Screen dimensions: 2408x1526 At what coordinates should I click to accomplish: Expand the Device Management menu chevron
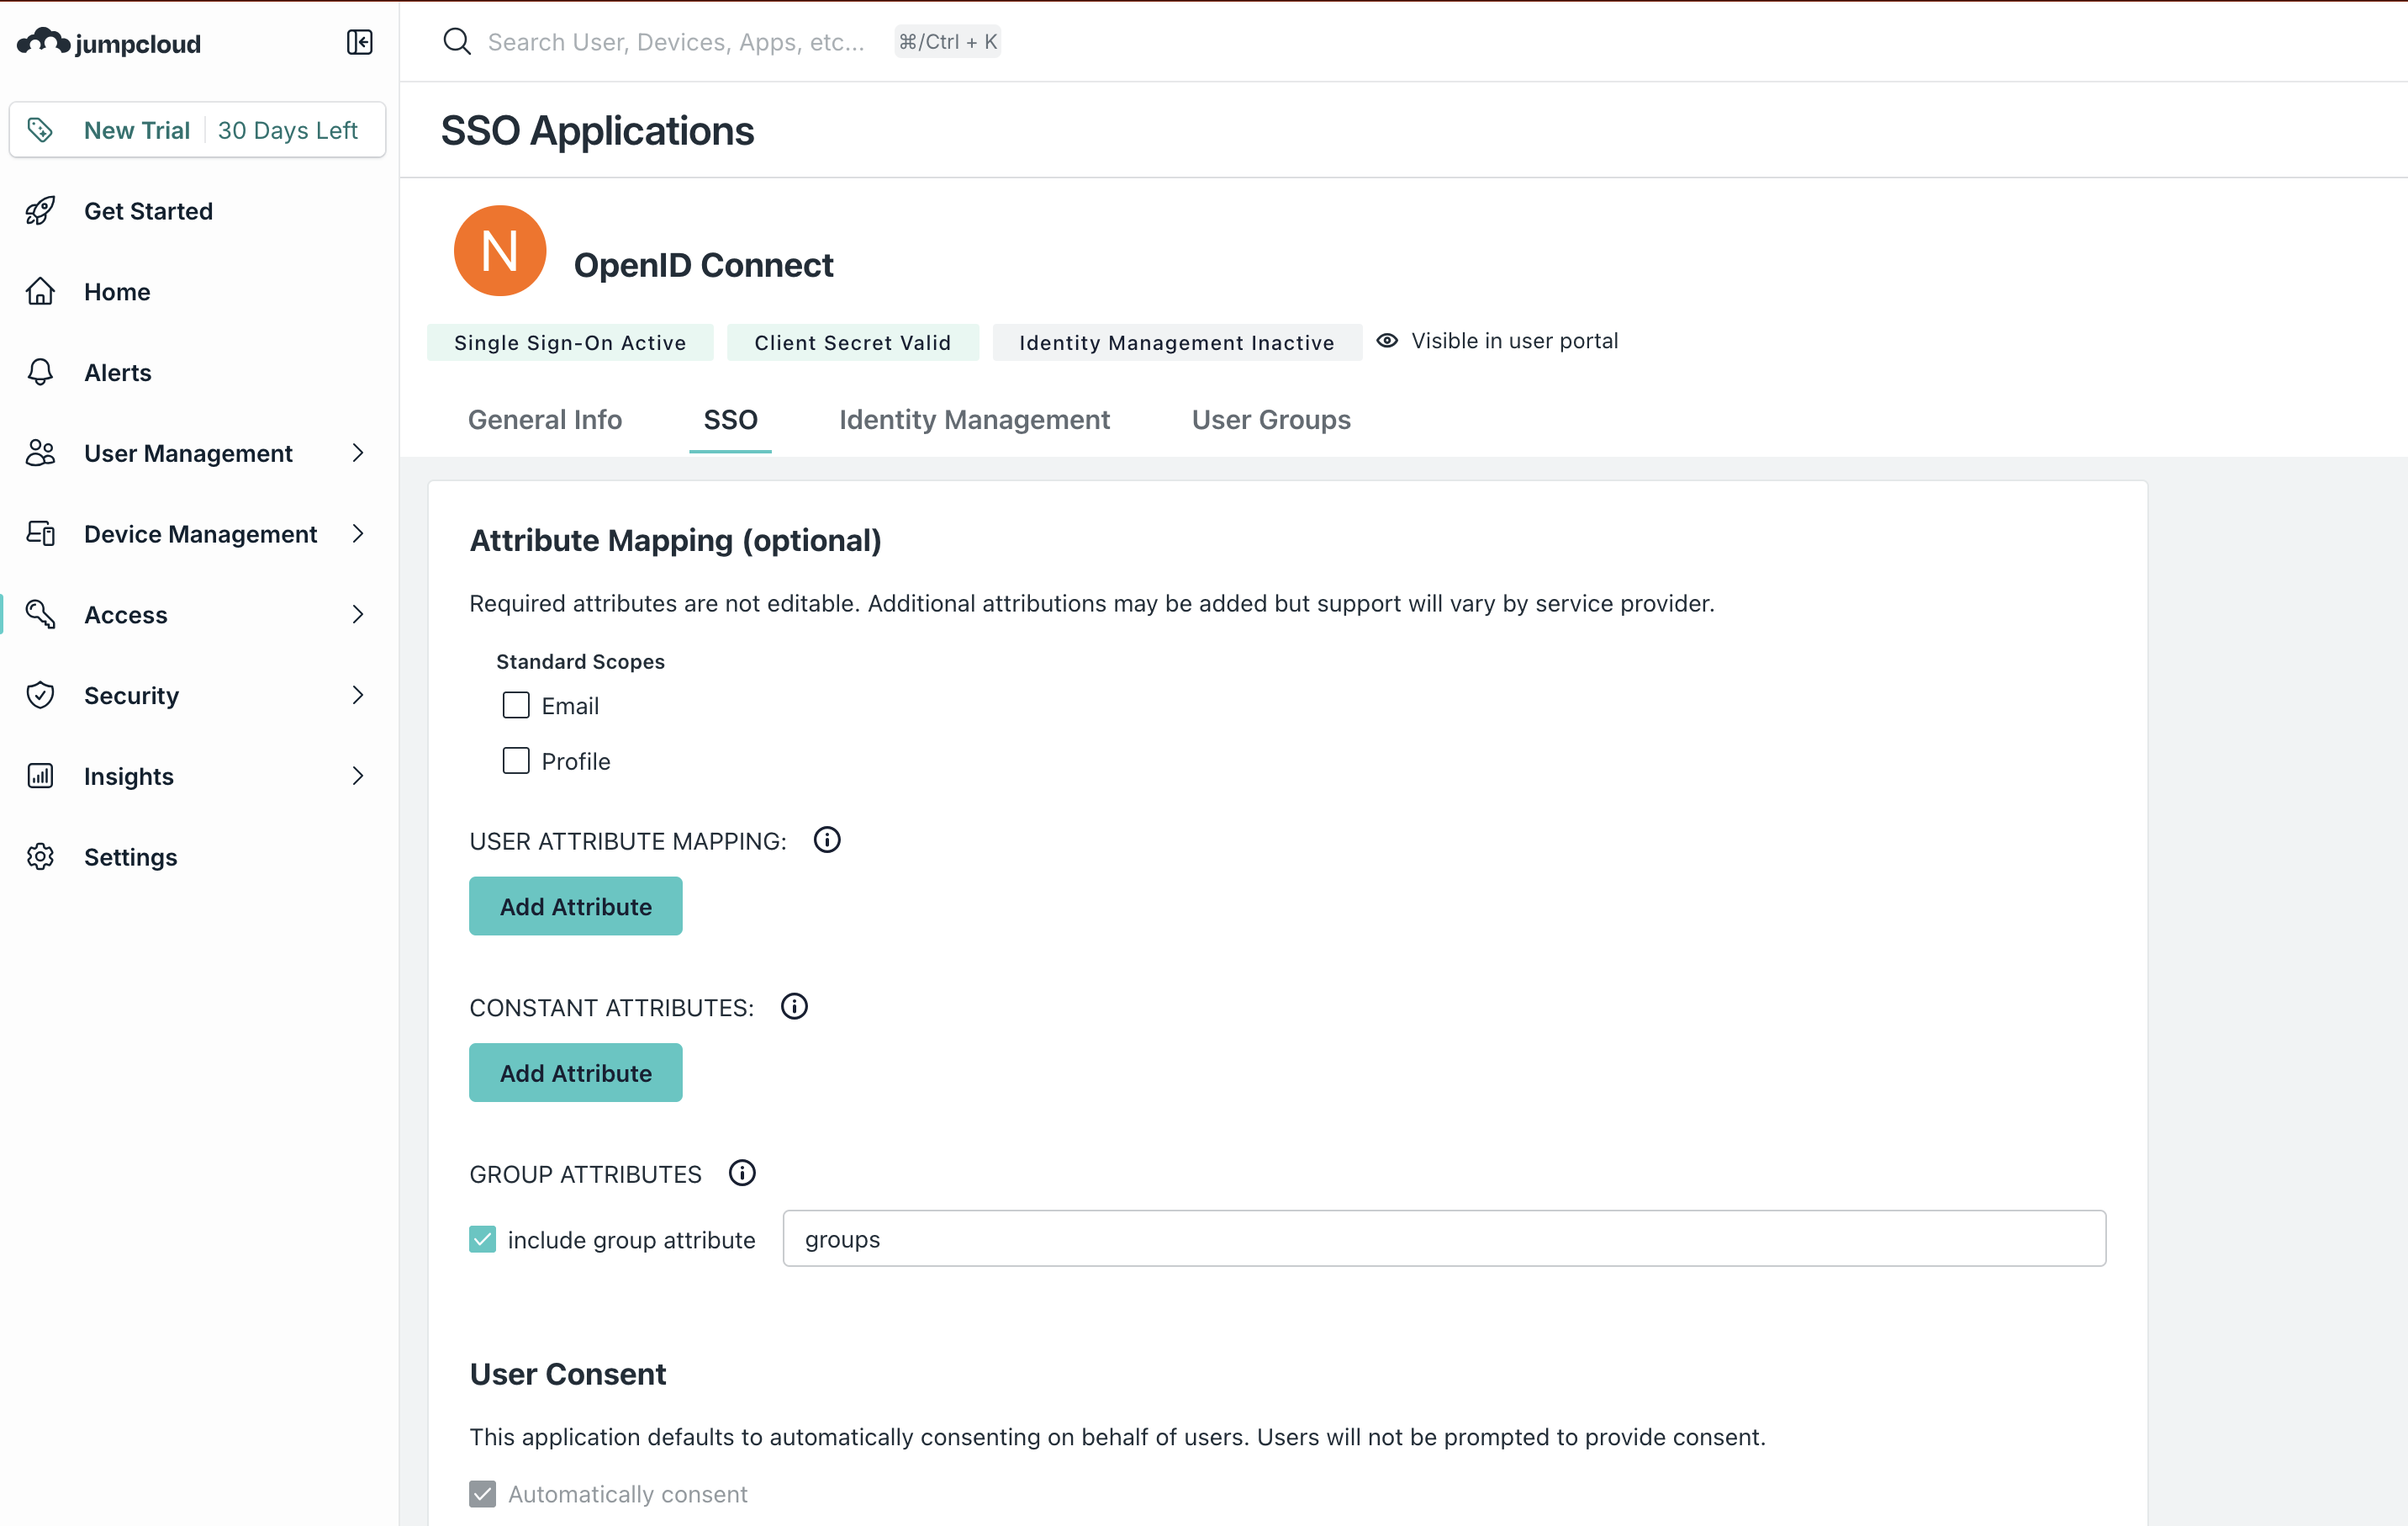358,533
